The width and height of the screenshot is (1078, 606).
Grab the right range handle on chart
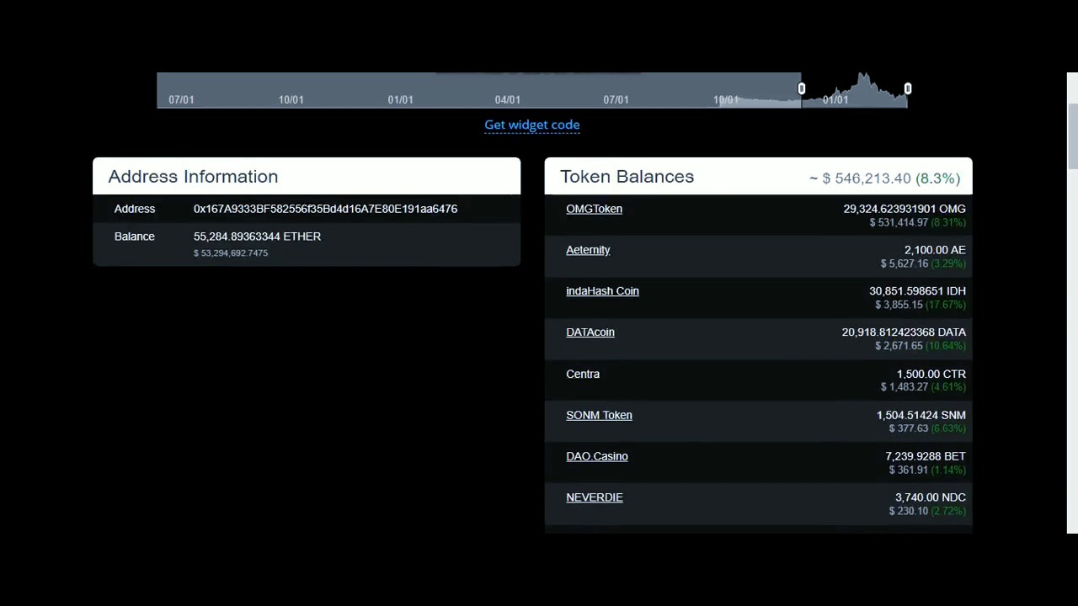tap(908, 88)
